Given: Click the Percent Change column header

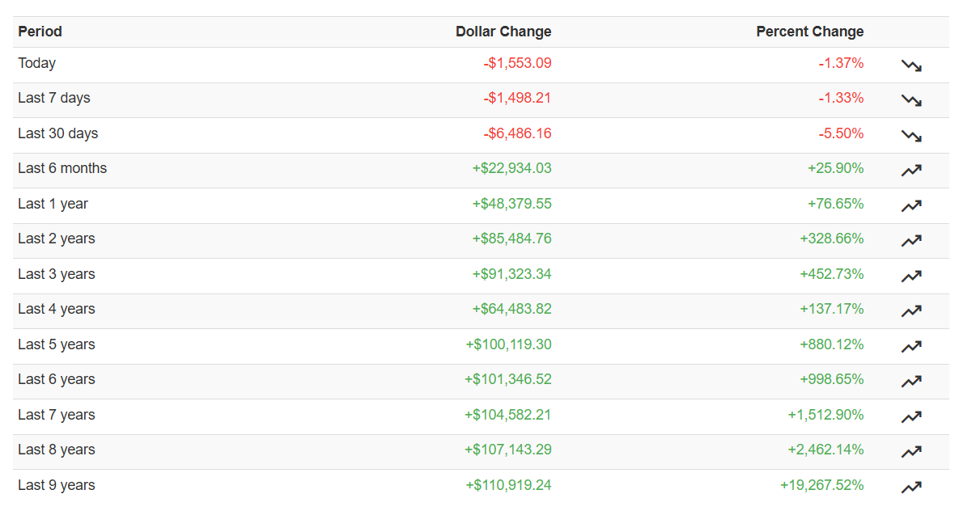Looking at the screenshot, I should pos(809,32).
